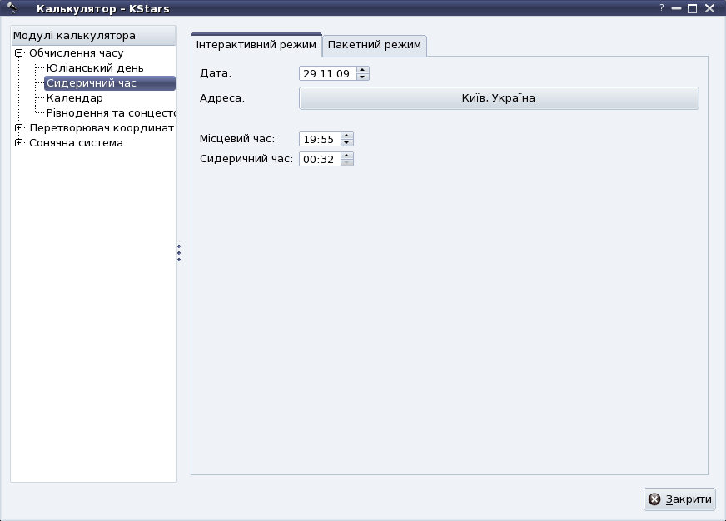
Task: Select Юліанський день module
Action: [x=94, y=68]
